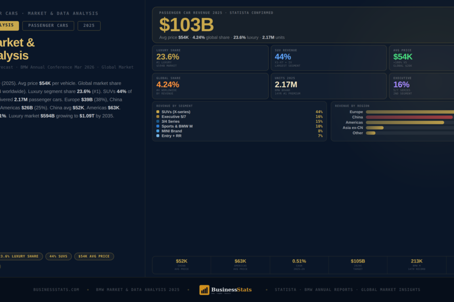Click the 7% value in segment list
Viewport: 454px width, 302px height.
point(320,136)
